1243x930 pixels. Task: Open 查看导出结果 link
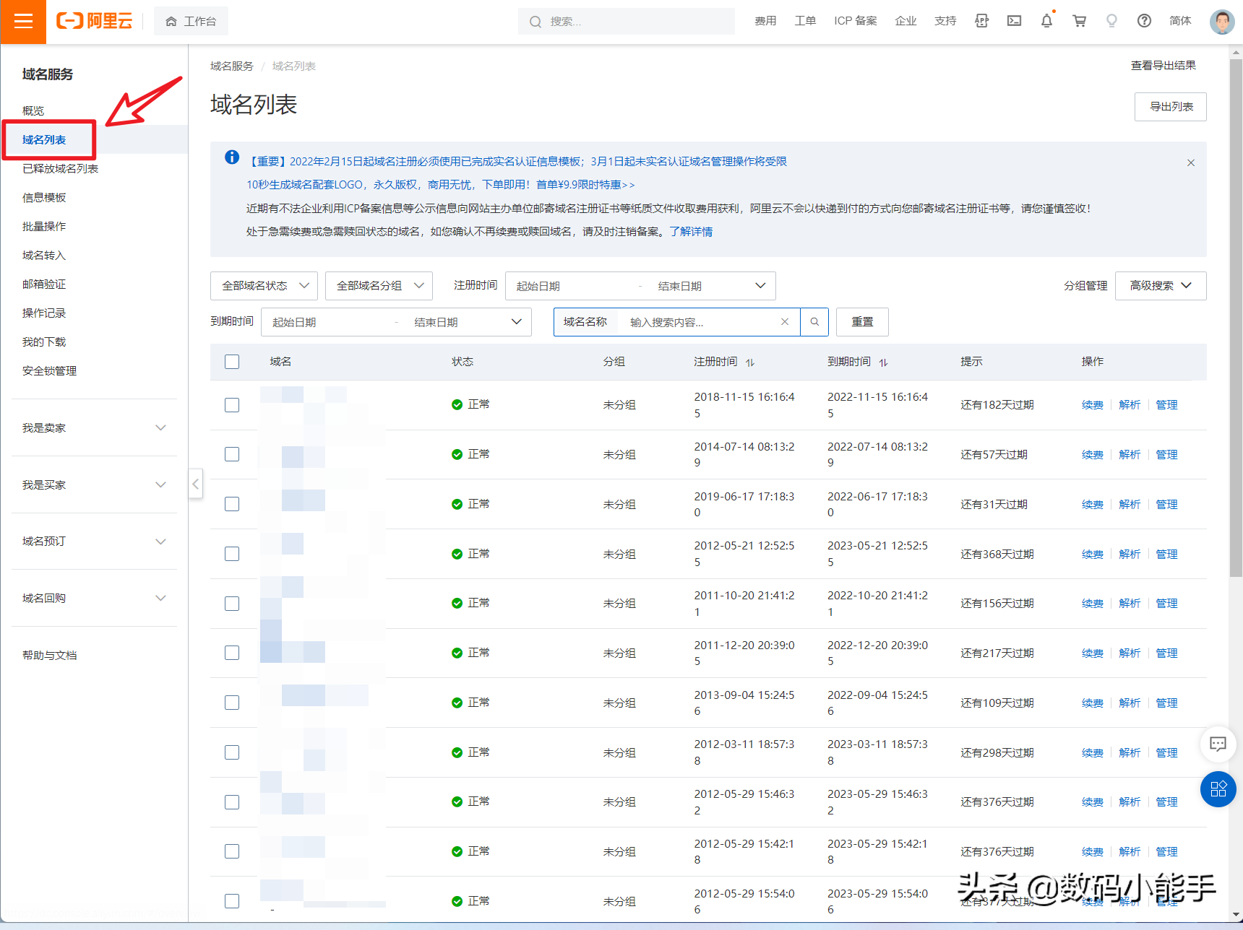click(x=1163, y=66)
